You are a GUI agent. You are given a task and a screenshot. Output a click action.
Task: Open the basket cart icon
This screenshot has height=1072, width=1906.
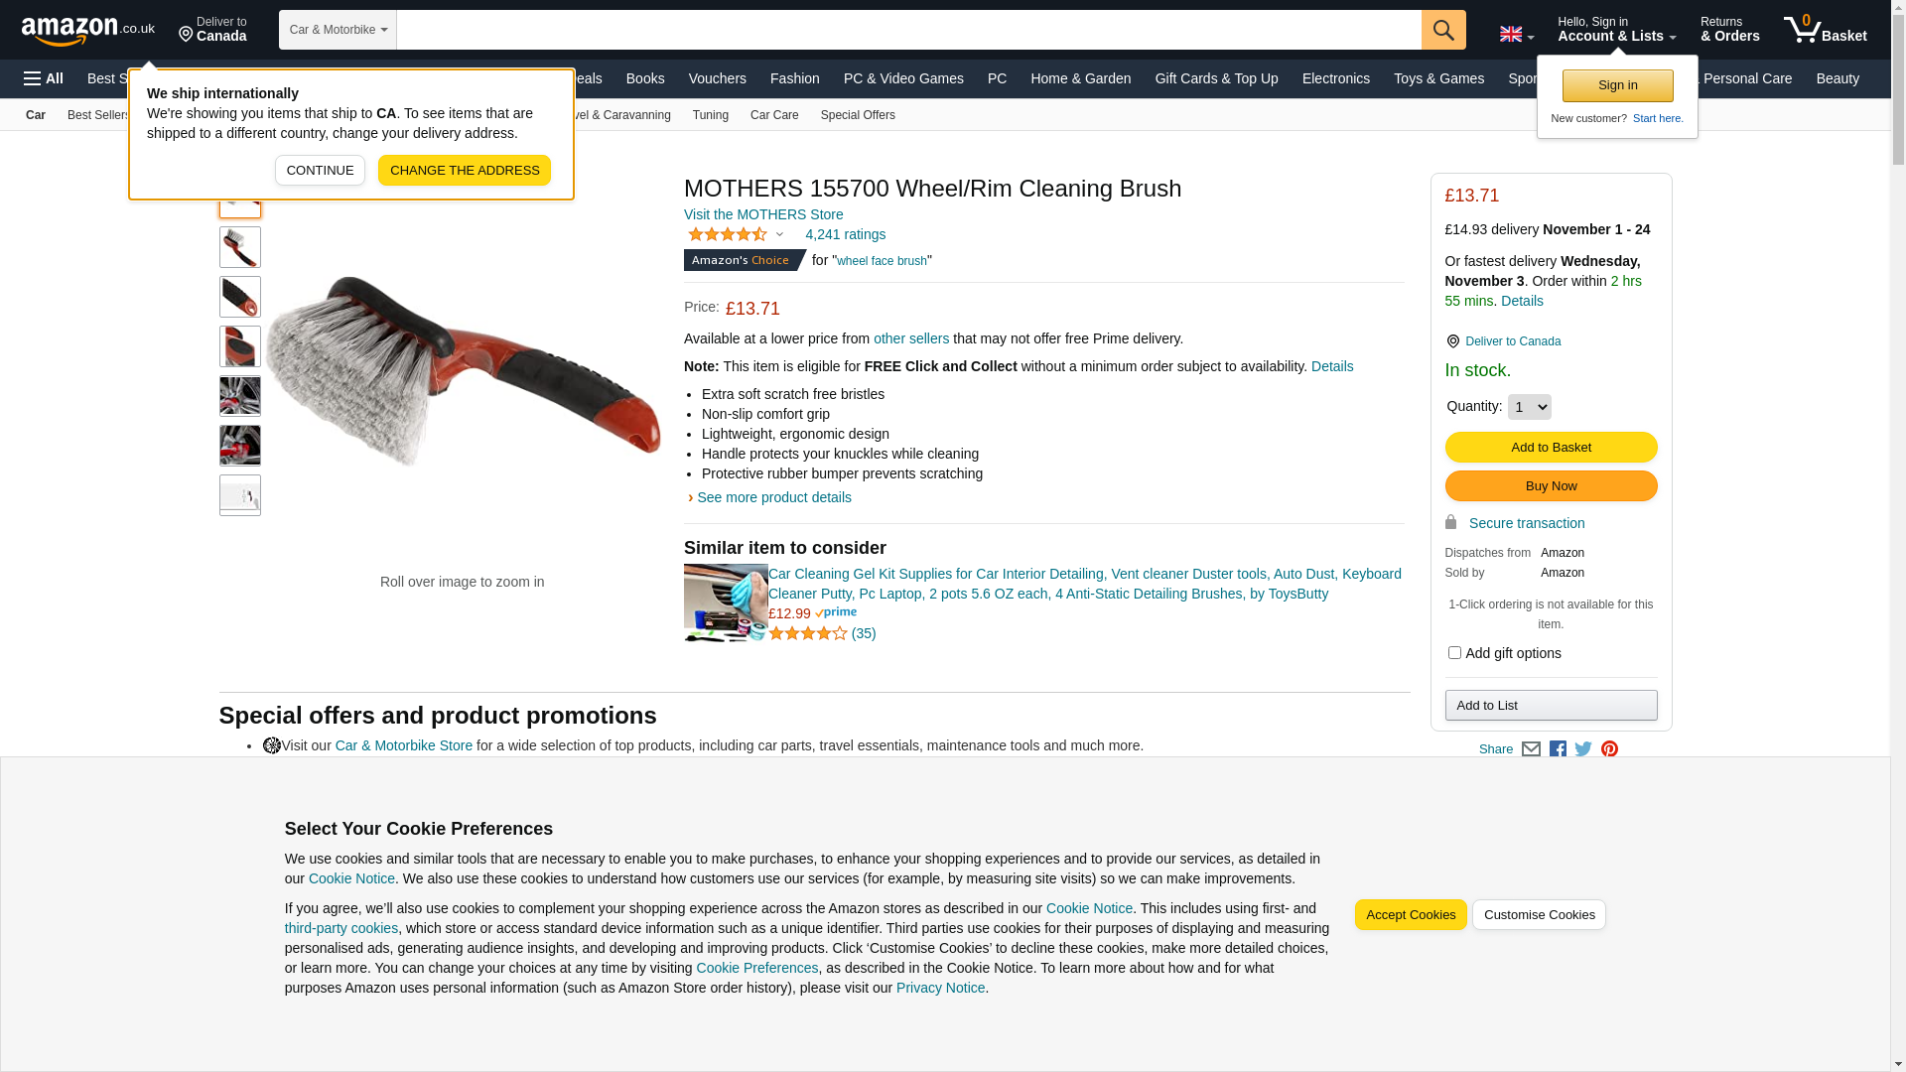1825,30
